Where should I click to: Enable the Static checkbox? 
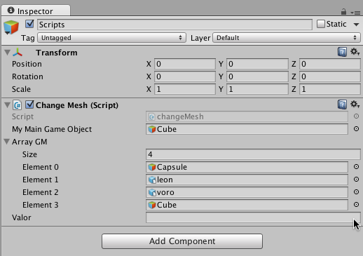tap(321, 24)
